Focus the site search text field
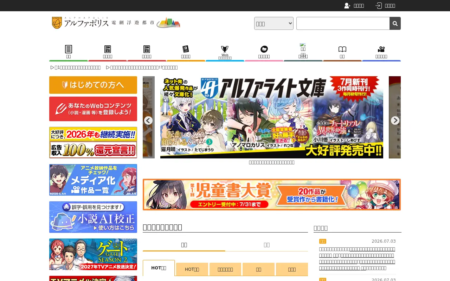The image size is (450, 281). [343, 24]
